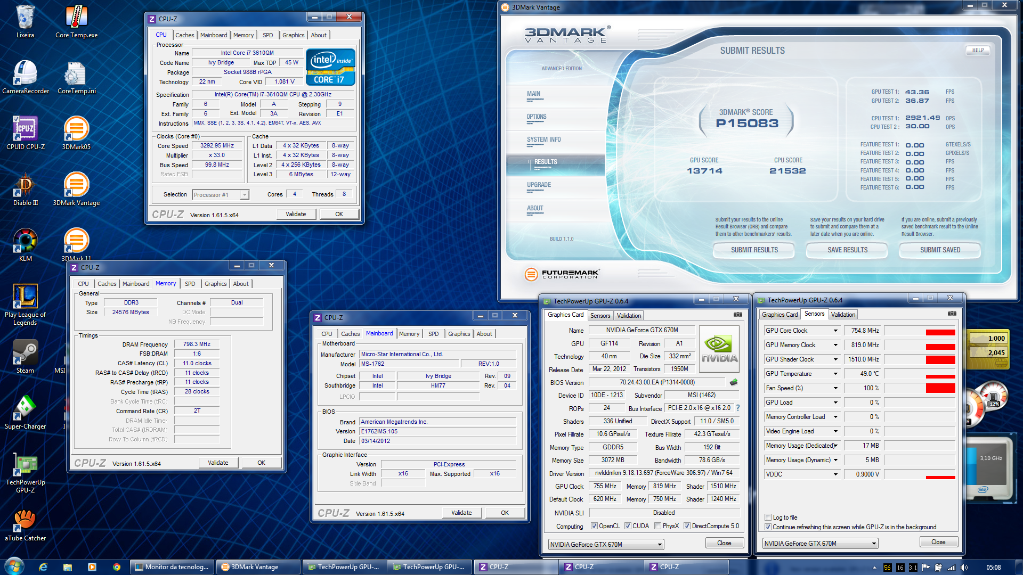Open Super-Charger desktop icon
1023x575 pixels.
[25, 413]
